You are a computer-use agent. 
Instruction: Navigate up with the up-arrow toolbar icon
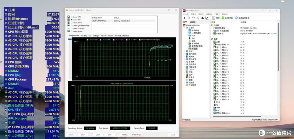coord(194,18)
